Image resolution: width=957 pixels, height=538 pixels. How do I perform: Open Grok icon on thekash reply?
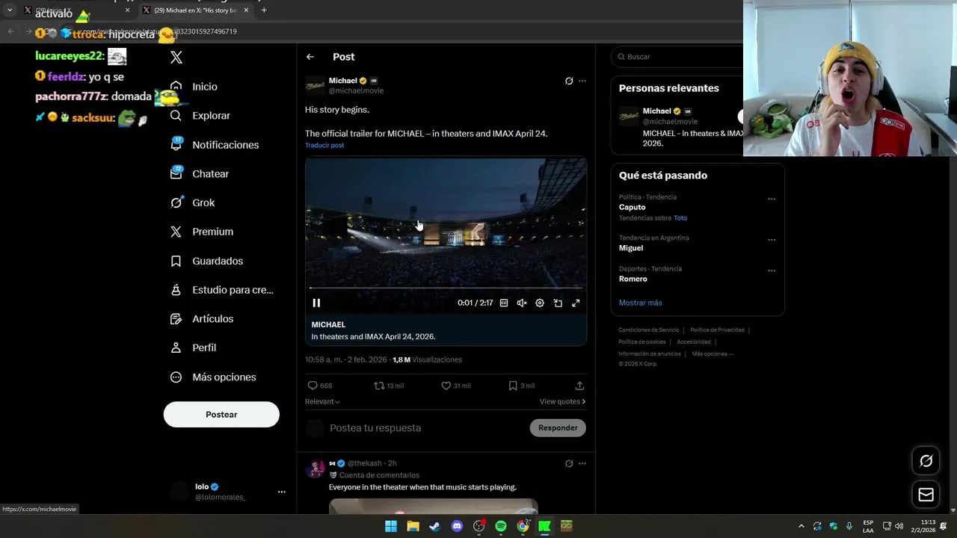[x=569, y=463]
